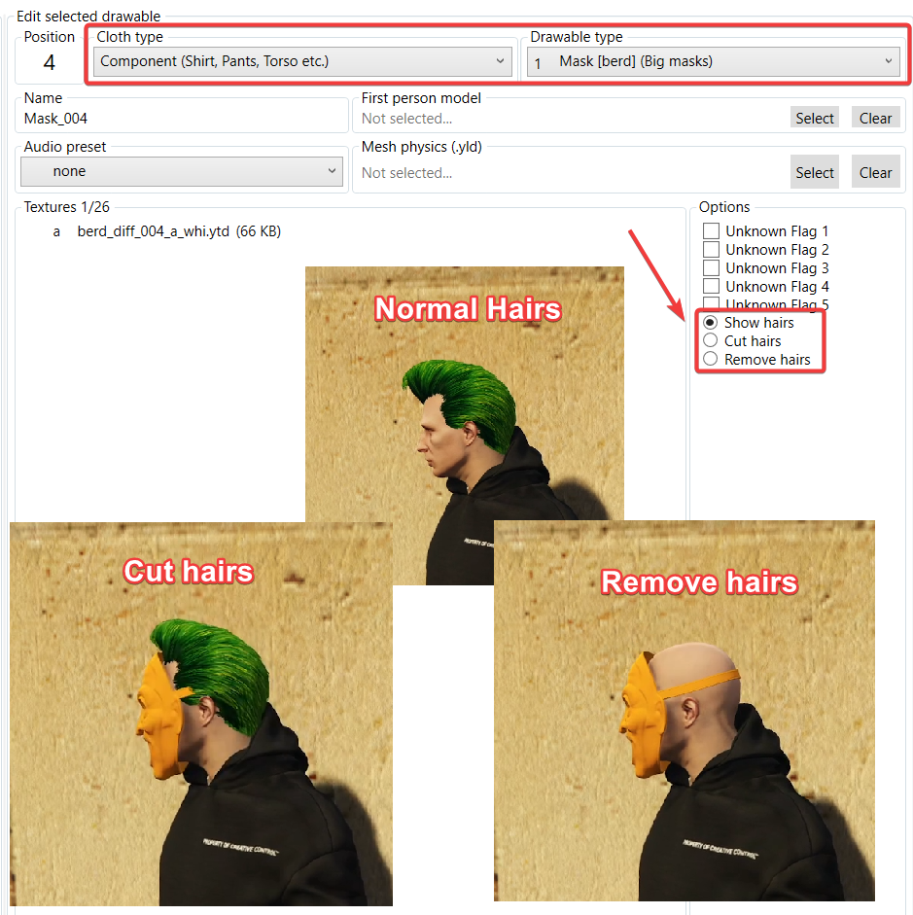Toggle the Unknown Flag 4 checkbox
913x915 pixels.
pos(712,287)
